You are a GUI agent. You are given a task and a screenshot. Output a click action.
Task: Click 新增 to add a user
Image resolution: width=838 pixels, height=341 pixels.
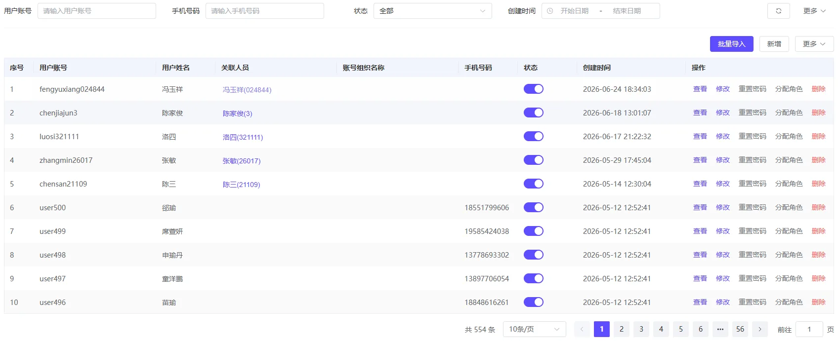[774, 44]
